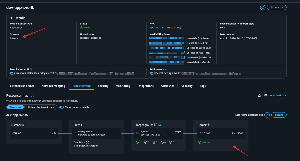Select the HTTP:80 listener card
Screen dimensions: 300x161
[x=34, y=133]
